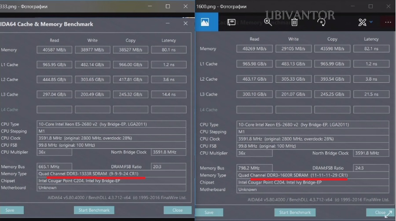Maximize the 333.png Photos window
The height and width of the screenshot is (221, 396).
click(x=168, y=6)
